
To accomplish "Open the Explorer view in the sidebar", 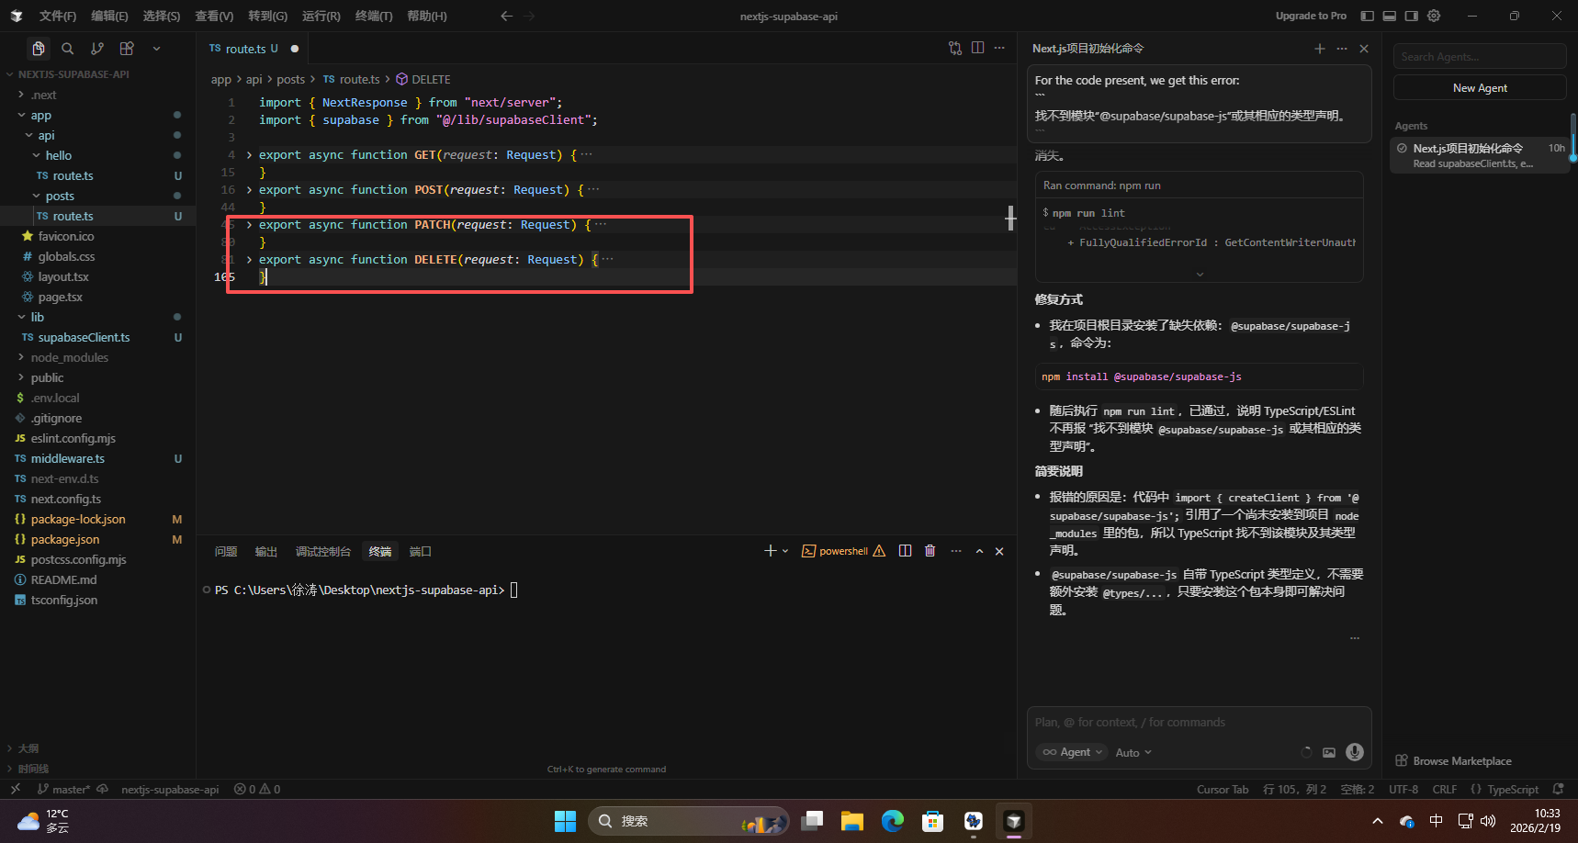I will pyautogui.click(x=38, y=49).
